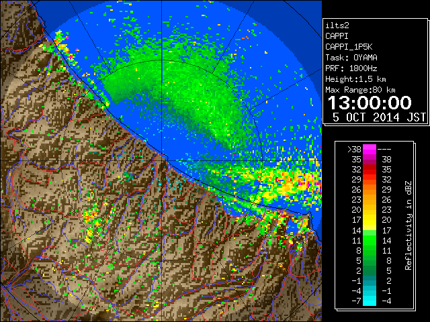The width and height of the screenshot is (430, 322).
Task: Pick the red band of reflectivity scale
Action: pyautogui.click(x=370, y=170)
